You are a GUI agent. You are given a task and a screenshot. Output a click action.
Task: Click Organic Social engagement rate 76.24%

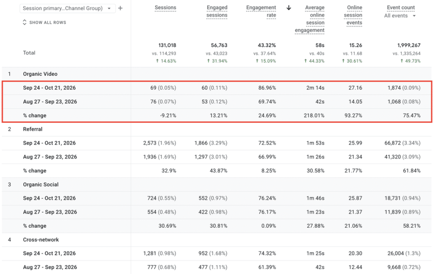tap(267, 198)
